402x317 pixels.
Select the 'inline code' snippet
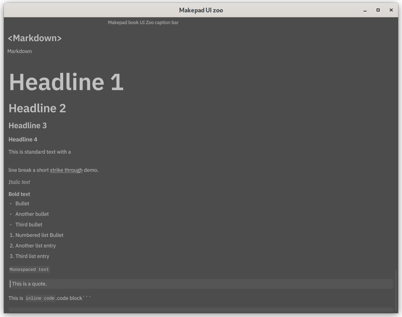[x=40, y=298]
